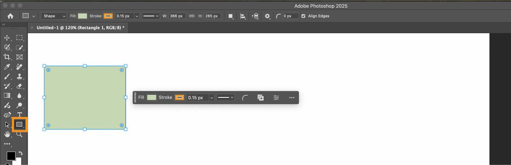The height and width of the screenshot is (165, 511).
Task: Click the Fill swatch in contextual taskbar
Action: (x=152, y=97)
